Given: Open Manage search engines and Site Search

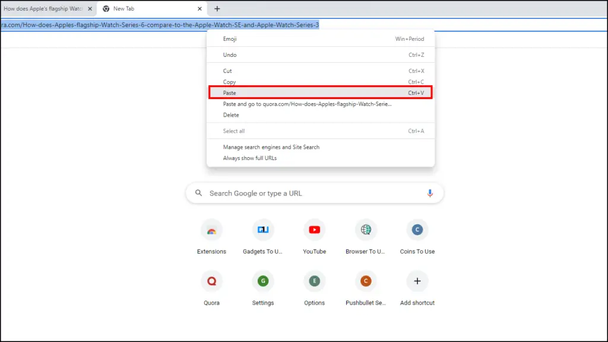Looking at the screenshot, I should [321, 147].
